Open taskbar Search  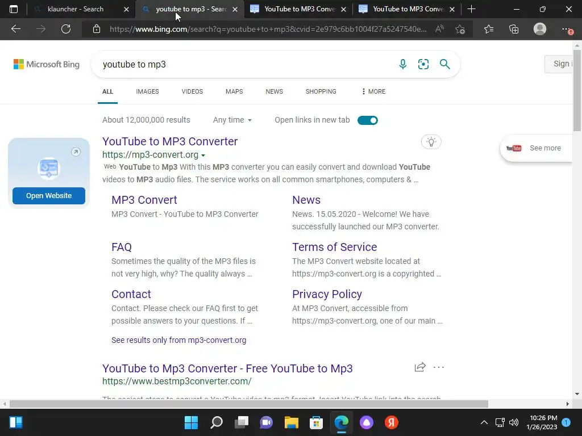(x=217, y=422)
